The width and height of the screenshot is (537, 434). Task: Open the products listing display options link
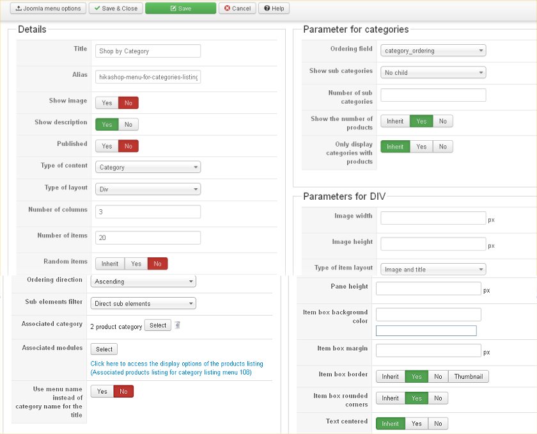tap(176, 368)
